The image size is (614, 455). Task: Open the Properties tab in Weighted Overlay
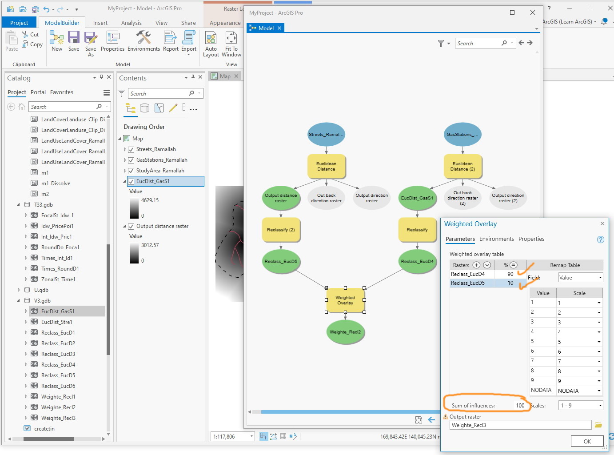531,239
